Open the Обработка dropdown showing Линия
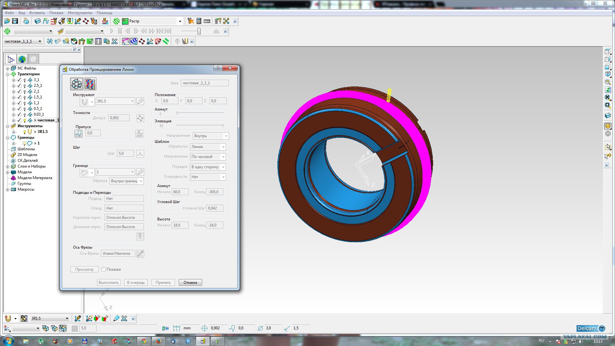 208,147
